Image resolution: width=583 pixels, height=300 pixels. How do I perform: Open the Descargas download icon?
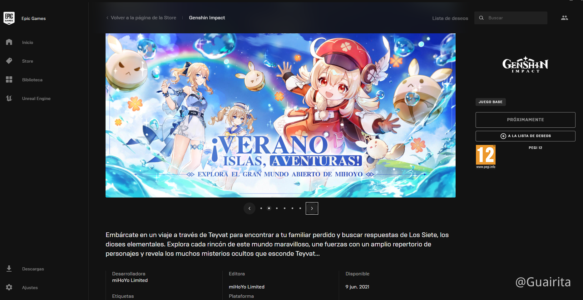pos(9,269)
